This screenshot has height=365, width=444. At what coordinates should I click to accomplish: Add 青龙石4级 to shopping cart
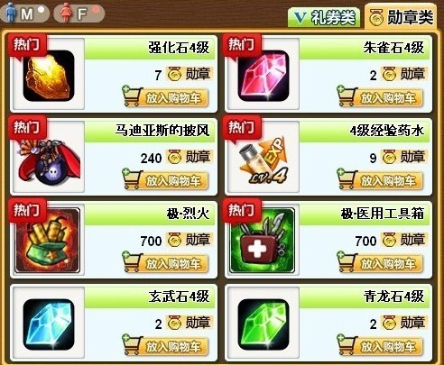tap(380, 345)
